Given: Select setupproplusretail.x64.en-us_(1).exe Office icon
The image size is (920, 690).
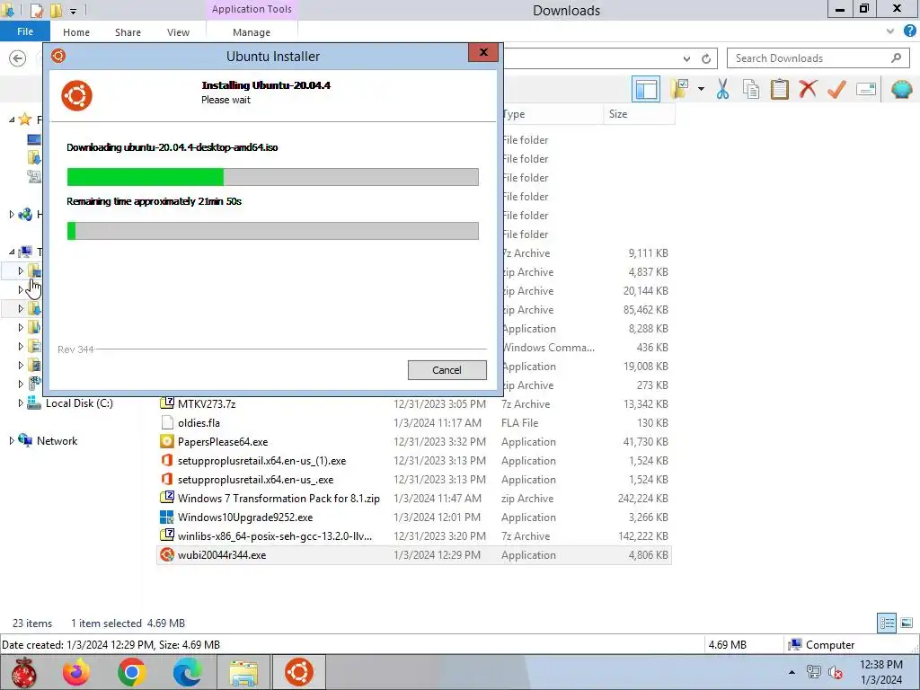Looking at the screenshot, I should (167, 460).
